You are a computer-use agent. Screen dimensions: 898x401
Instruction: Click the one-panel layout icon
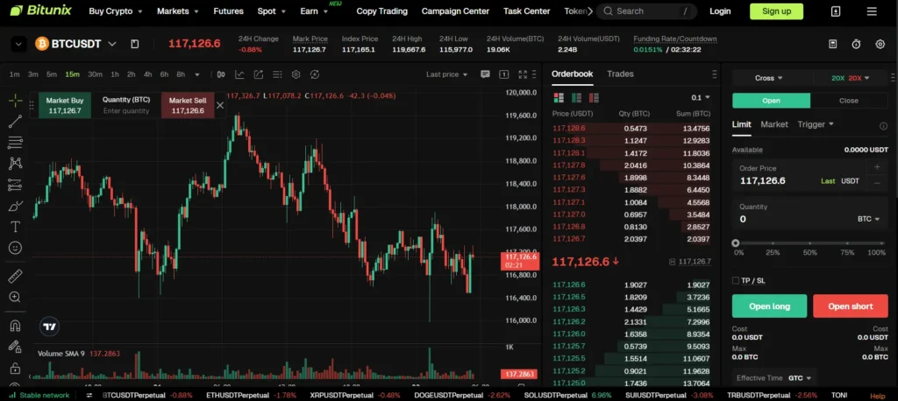click(504, 74)
